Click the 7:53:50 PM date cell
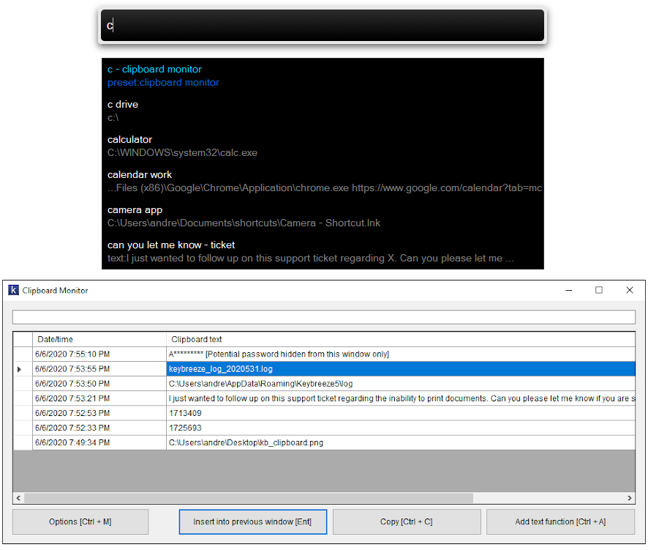 pos(99,384)
